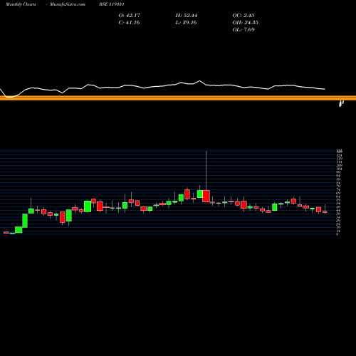
Task: Click the last red candlestick on the right
Action: tap(325, 211)
